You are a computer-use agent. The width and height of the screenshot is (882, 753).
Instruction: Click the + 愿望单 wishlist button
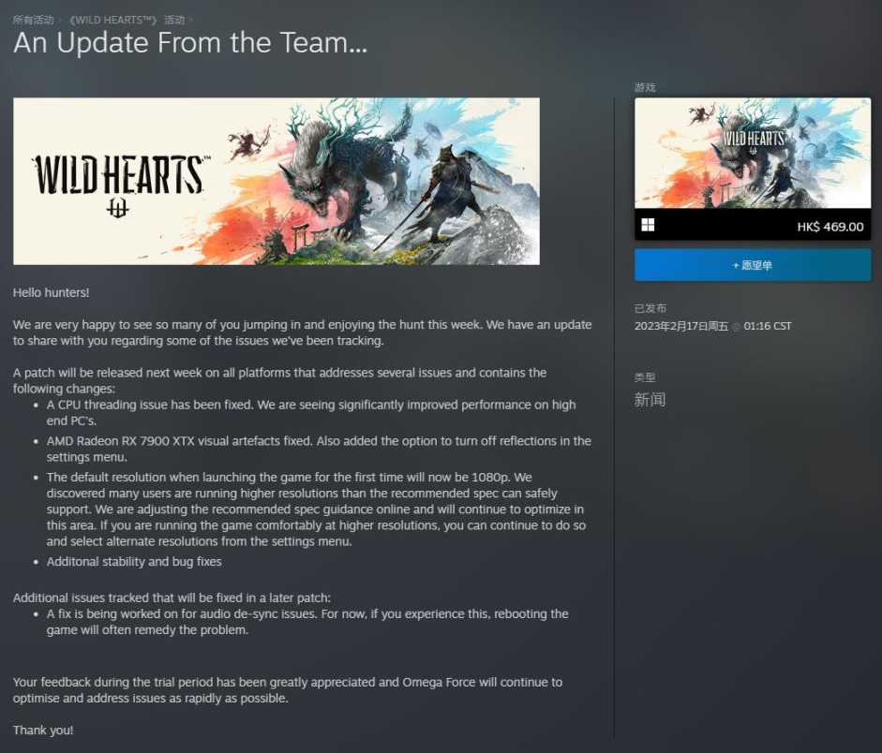click(x=752, y=265)
